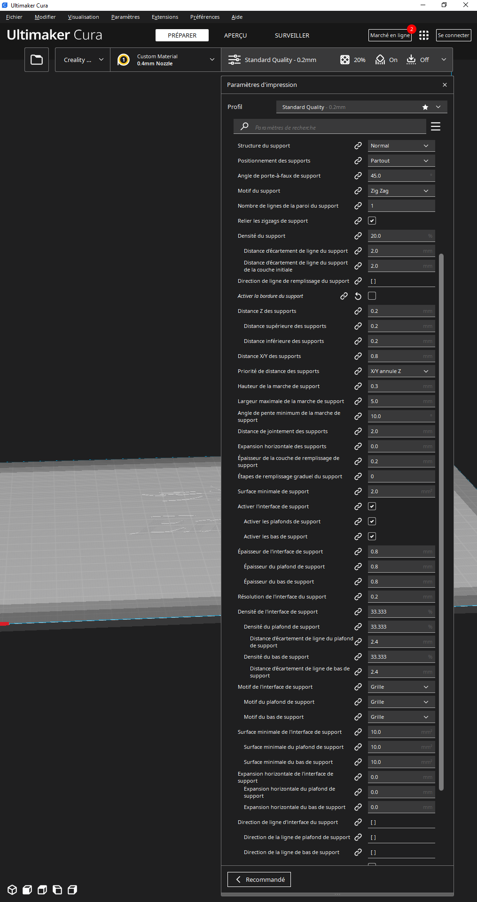The height and width of the screenshot is (902, 477).
Task: Edit Distance X/Y des supports value
Action: coord(401,356)
